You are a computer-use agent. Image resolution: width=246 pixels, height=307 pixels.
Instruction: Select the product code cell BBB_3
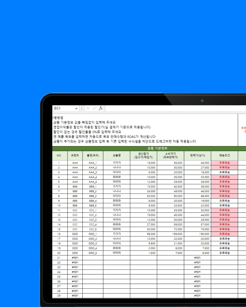tap(93, 196)
